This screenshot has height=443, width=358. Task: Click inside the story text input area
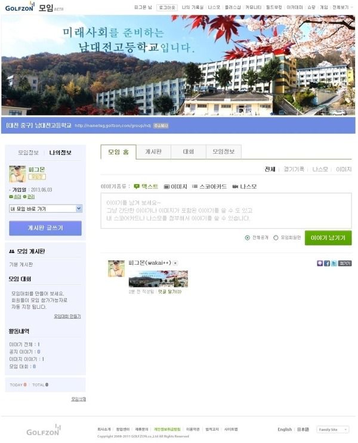tap(226, 210)
